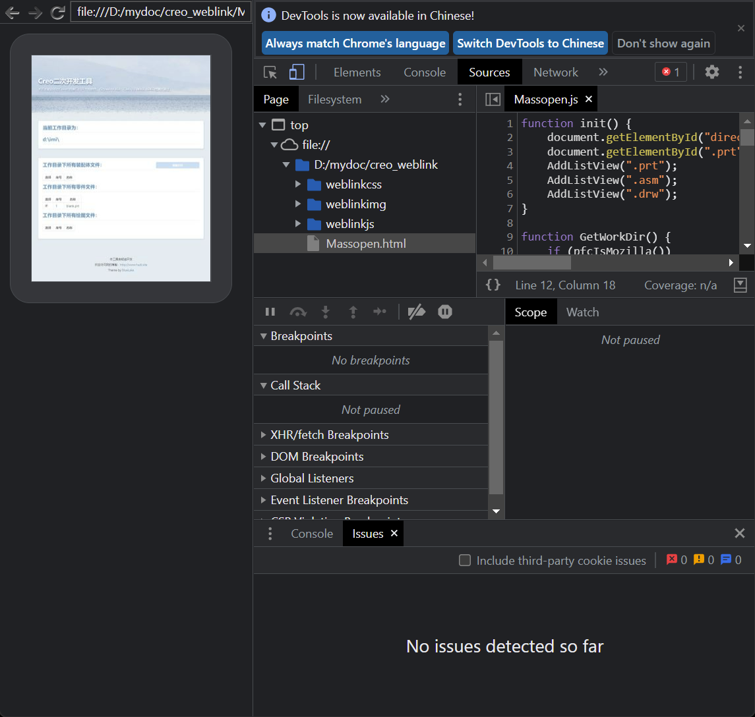
Task: Close the language notification bar
Action: (741, 28)
